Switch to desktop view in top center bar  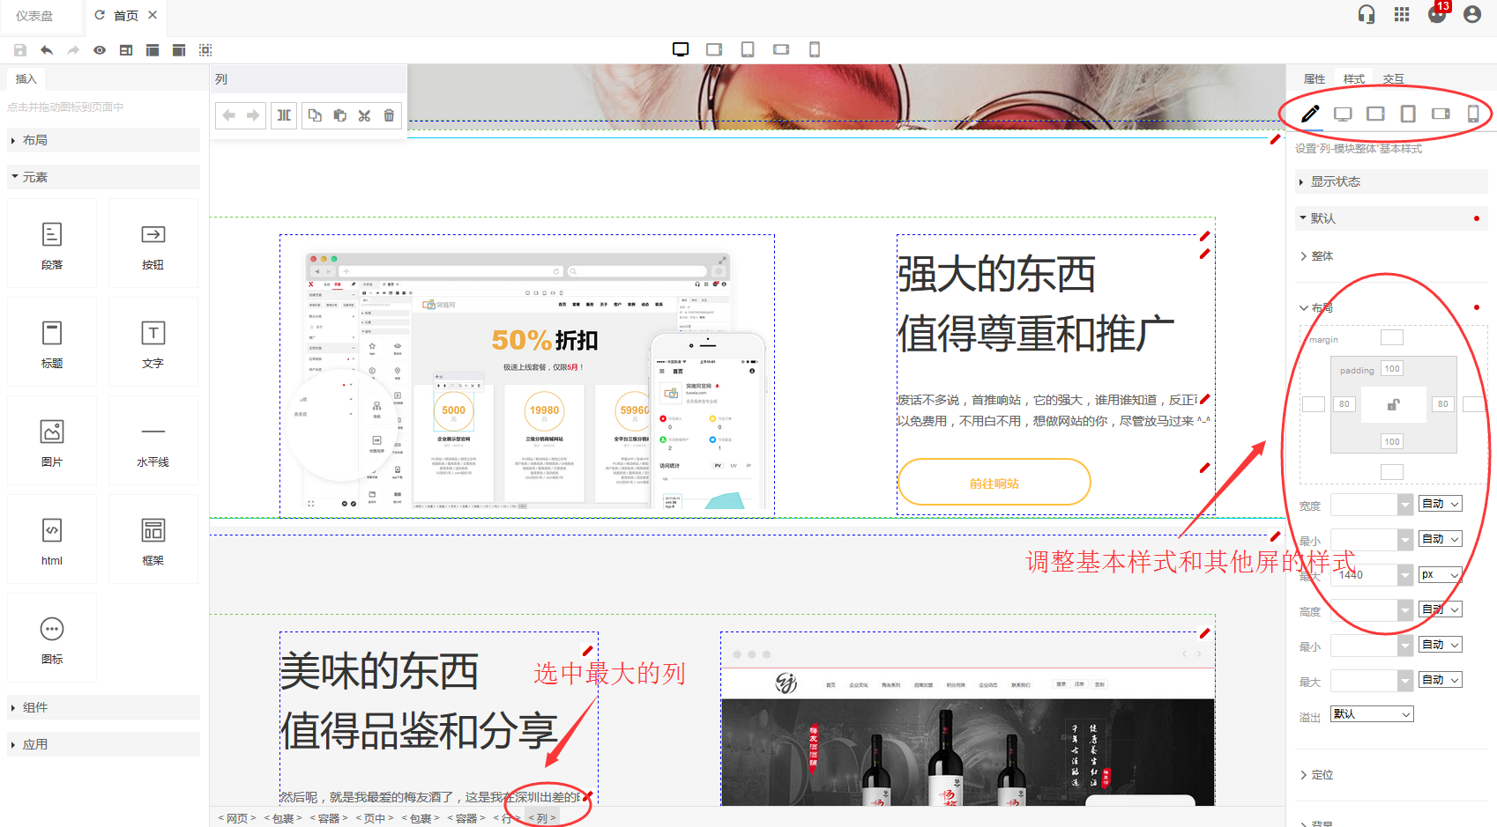[681, 49]
